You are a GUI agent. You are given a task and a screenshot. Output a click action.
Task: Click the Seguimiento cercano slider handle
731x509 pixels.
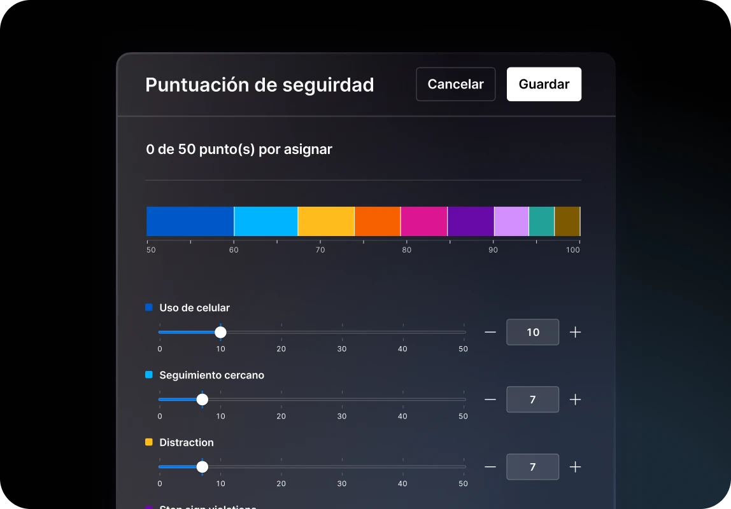click(202, 400)
